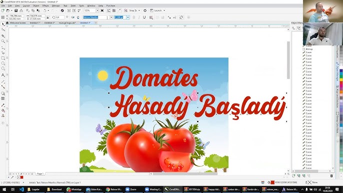Open the File menu
Screen dimensions: 343x193
click(3, 5)
